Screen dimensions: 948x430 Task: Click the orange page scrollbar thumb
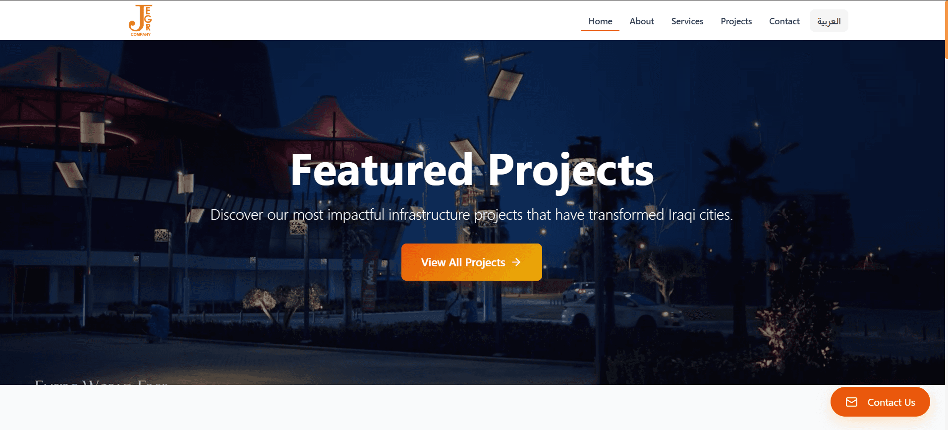[x=947, y=30]
